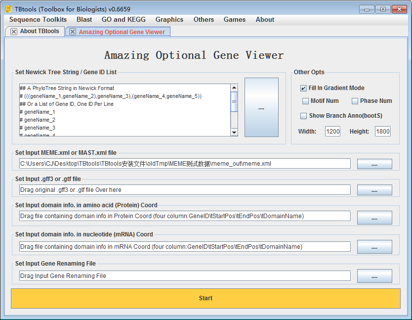Screen dimensions: 412x320
Task: Click the Width input field
Action: pos(332,132)
